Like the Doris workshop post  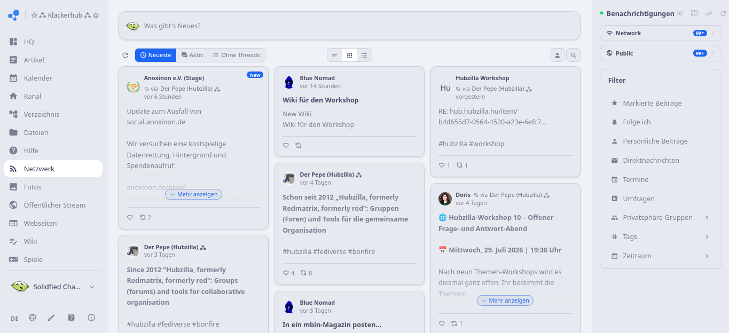pyautogui.click(x=442, y=323)
